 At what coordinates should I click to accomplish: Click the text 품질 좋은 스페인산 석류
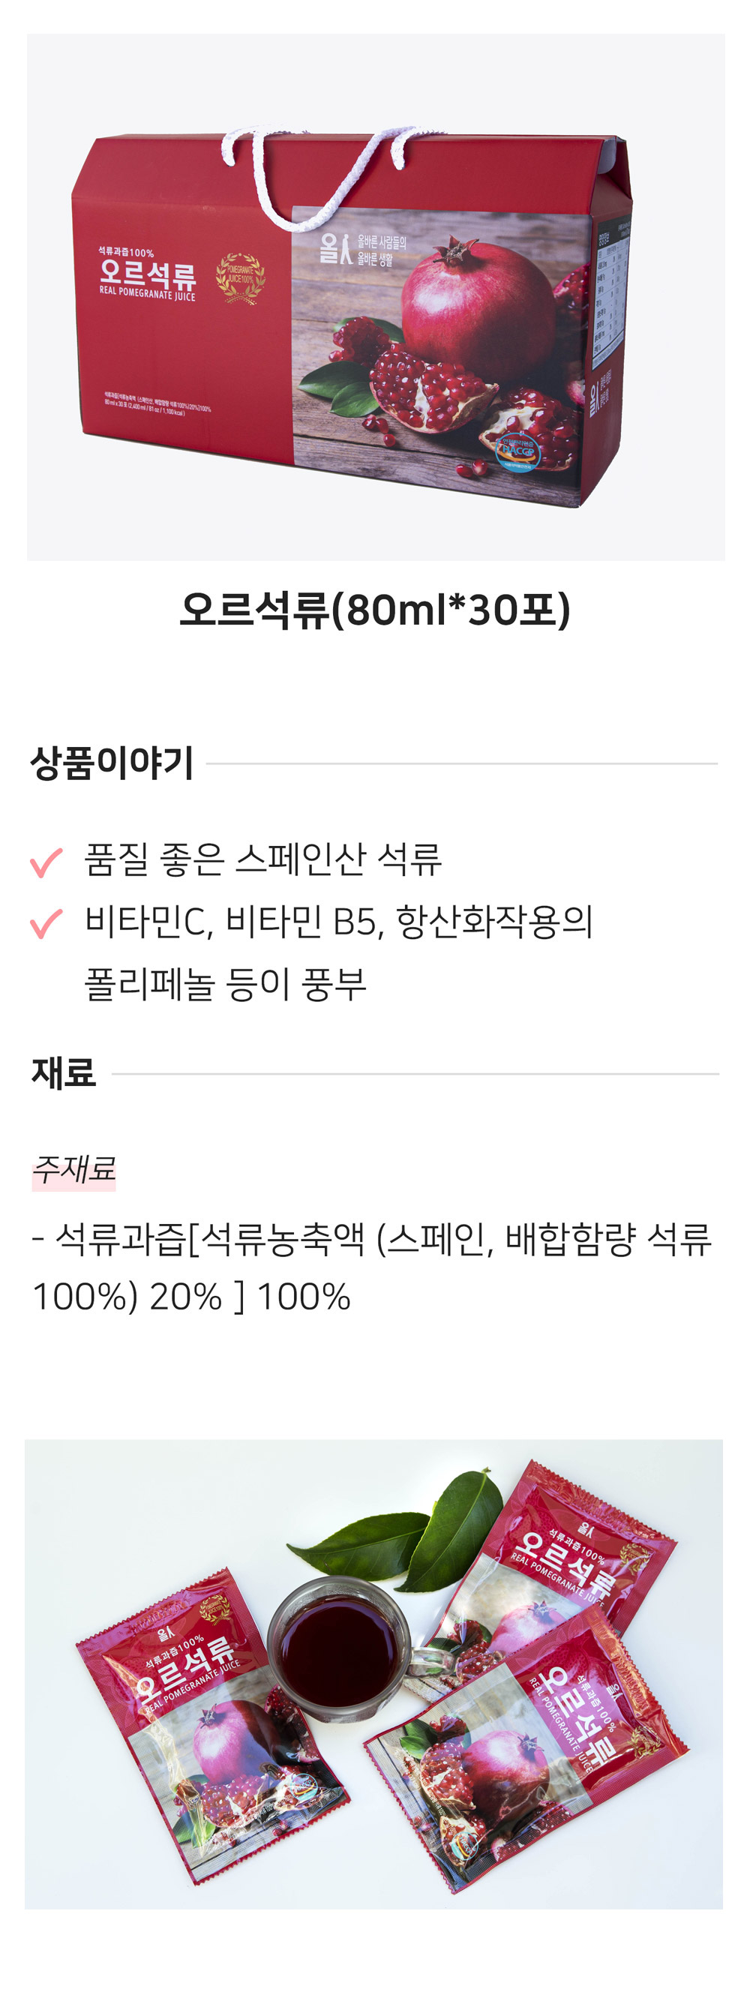tap(262, 859)
